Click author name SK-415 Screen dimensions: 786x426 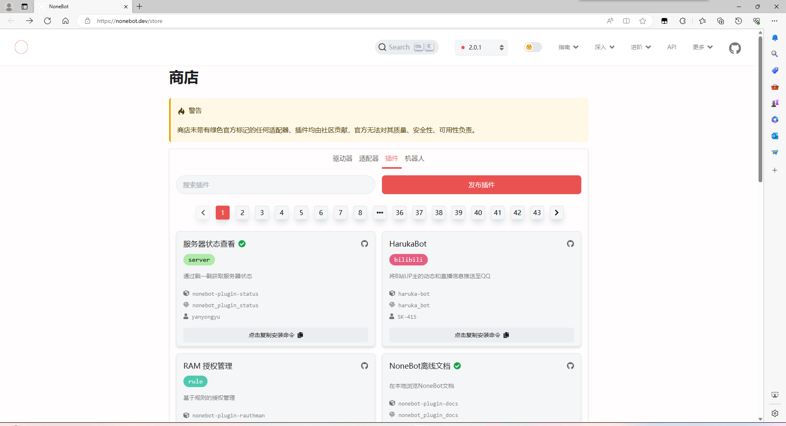[407, 317]
